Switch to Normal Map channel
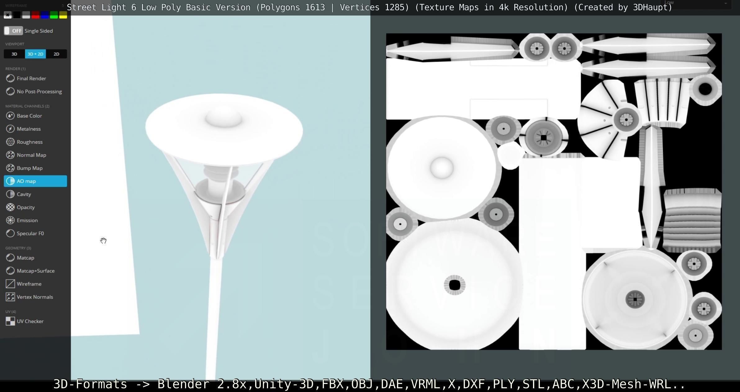The image size is (740, 392). [x=35, y=155]
